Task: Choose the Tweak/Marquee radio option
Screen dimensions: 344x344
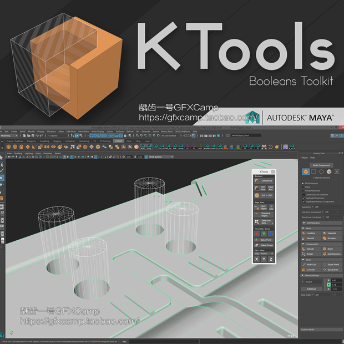Action: coord(303,191)
